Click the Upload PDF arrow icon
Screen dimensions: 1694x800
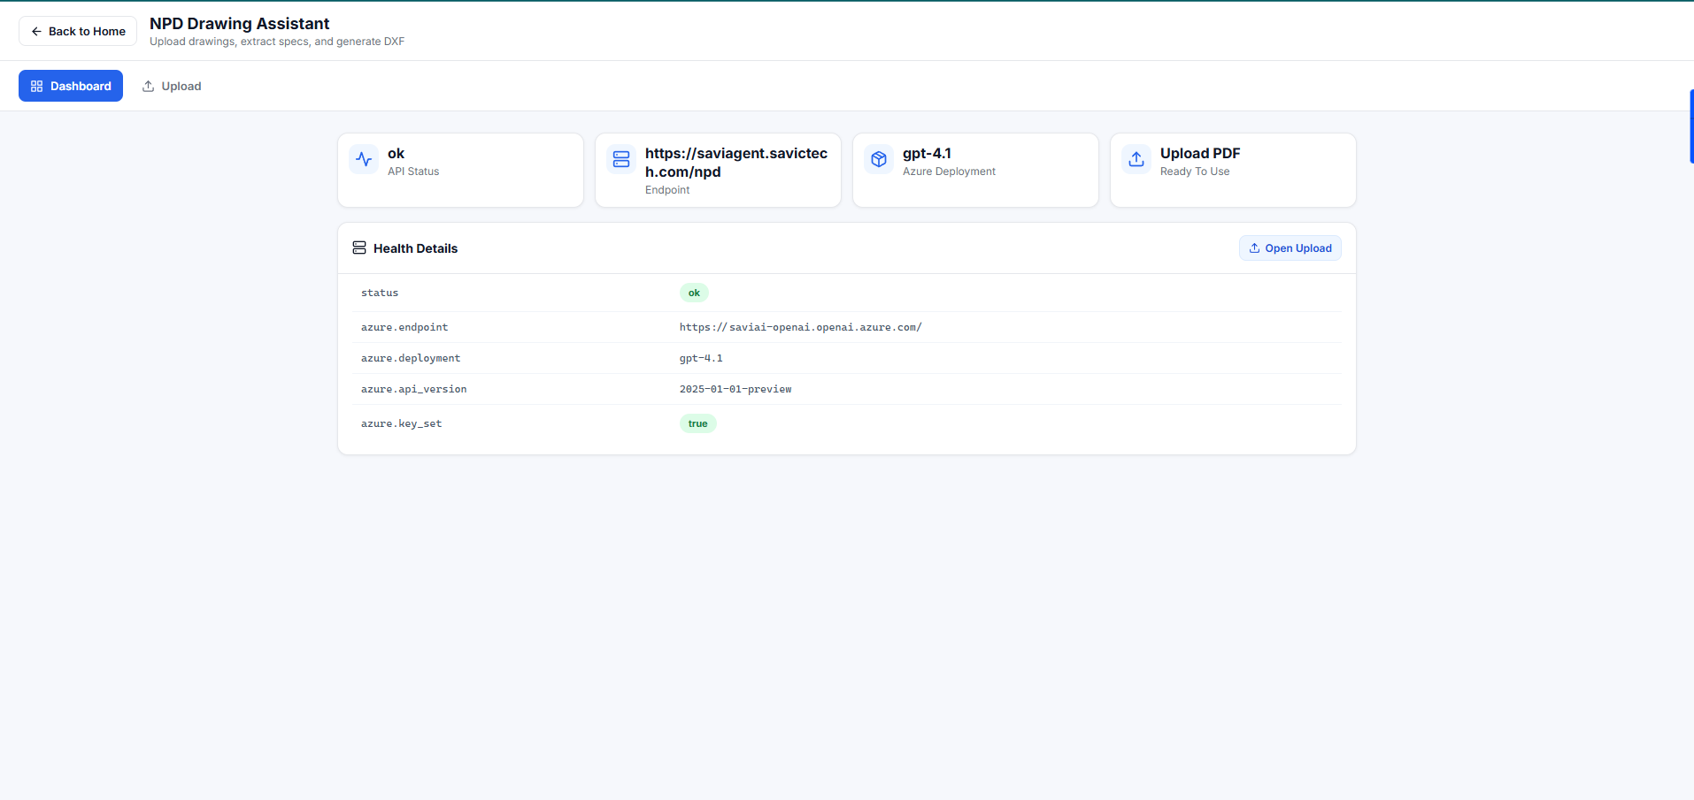[1136, 159]
